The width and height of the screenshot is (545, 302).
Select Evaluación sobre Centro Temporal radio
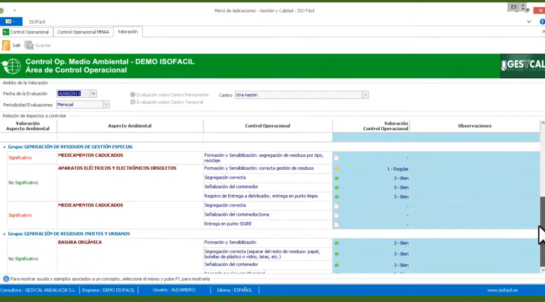pos(133,102)
